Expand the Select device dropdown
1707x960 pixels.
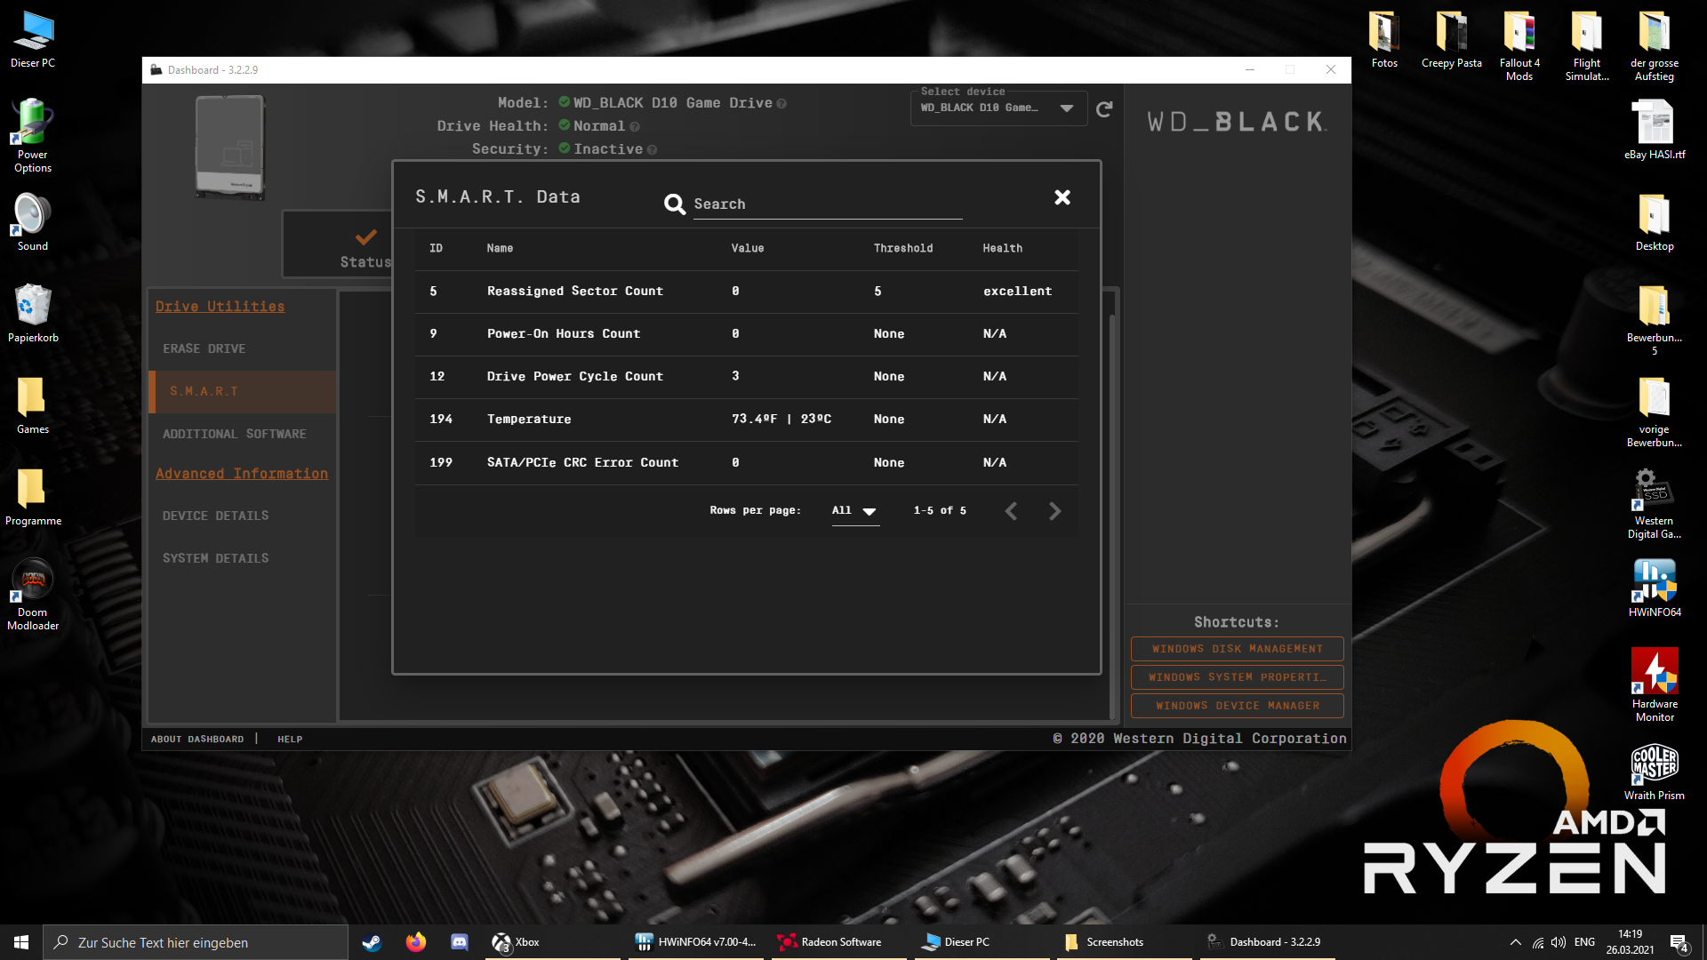[1066, 108]
